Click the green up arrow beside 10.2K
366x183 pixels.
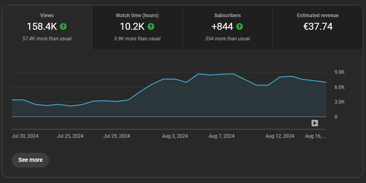pos(151,26)
